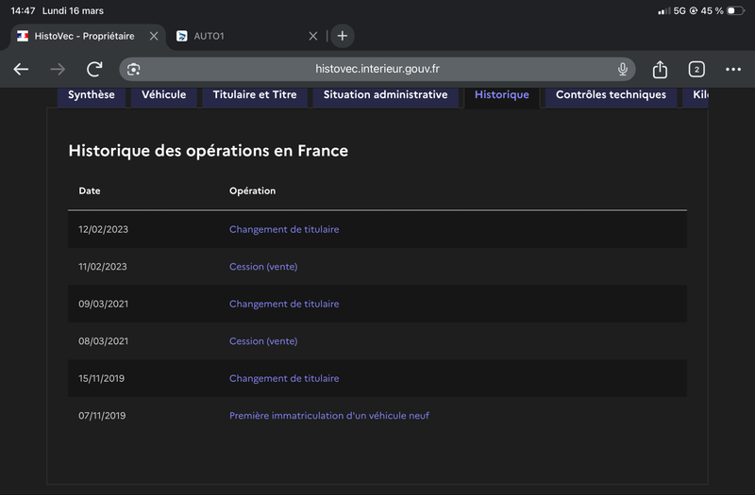Click Première immatriculation d'un véhicule neuf

(x=329, y=416)
